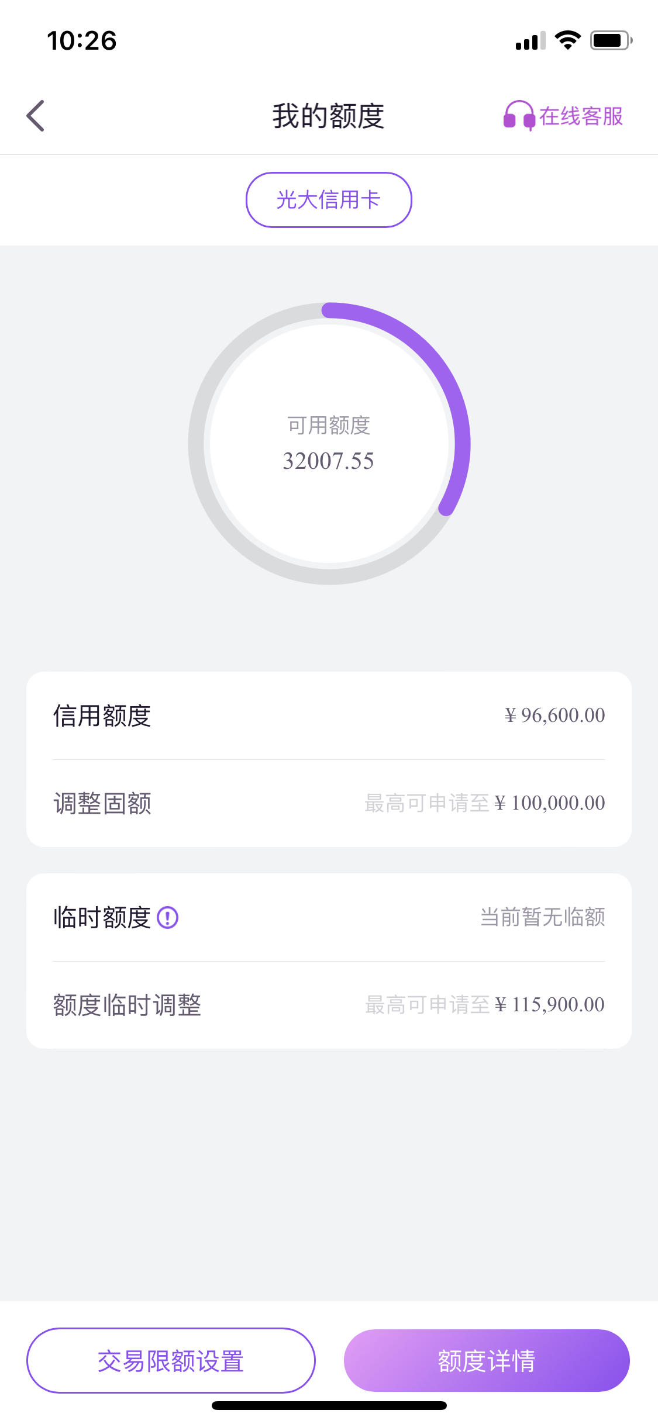This screenshot has width=658, height=1424.
Task: Open online customer service headset icon
Action: (519, 115)
